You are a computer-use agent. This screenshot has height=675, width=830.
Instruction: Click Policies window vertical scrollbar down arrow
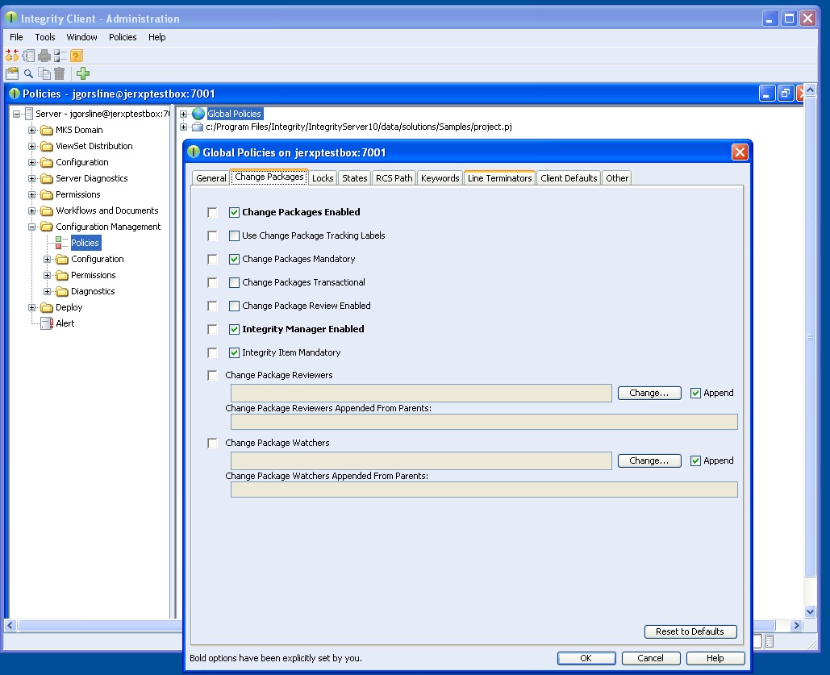click(810, 611)
